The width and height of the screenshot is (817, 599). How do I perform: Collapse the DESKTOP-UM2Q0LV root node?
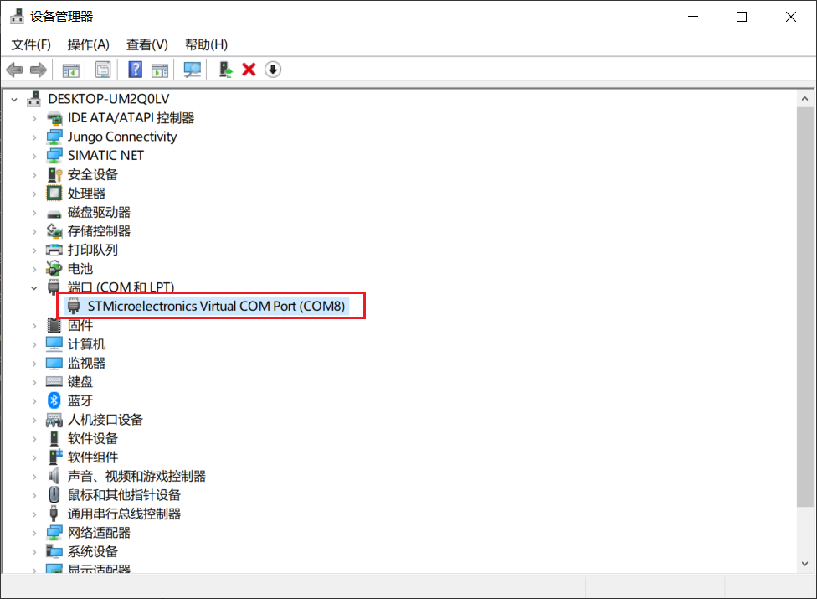click(14, 99)
